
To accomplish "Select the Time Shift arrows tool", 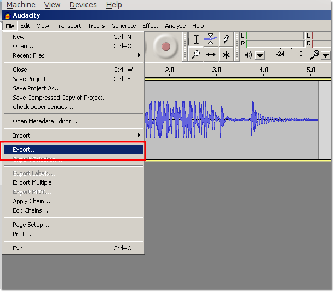I will click(211, 54).
